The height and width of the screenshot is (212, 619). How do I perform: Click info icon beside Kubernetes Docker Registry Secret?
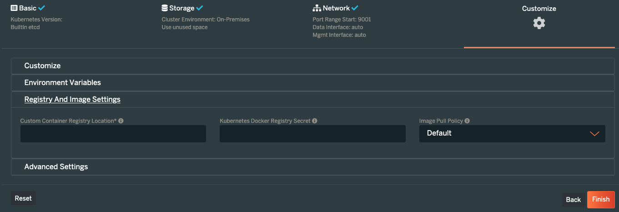point(315,121)
